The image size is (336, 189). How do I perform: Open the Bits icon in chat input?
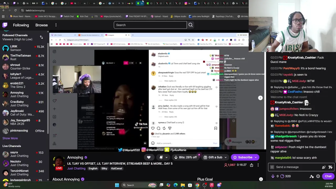click(x=324, y=167)
